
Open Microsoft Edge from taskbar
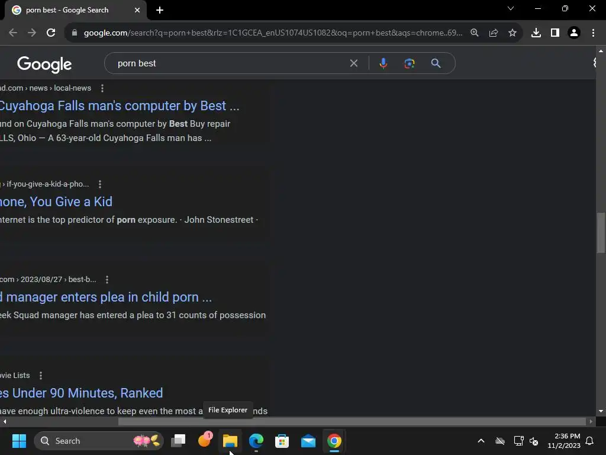click(x=256, y=441)
